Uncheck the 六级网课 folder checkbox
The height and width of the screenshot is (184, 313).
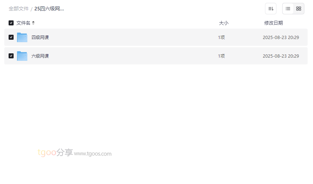(11, 56)
